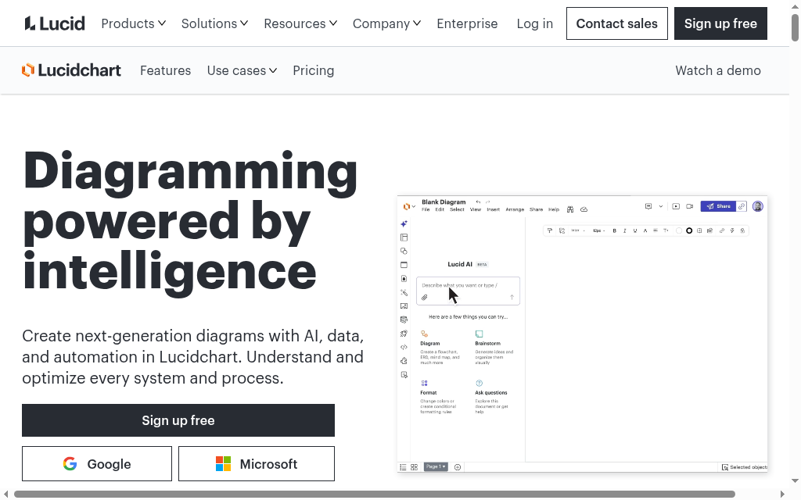Expand the chevron beside demo comments icon
The height and width of the screenshot is (500, 801).
660,206
